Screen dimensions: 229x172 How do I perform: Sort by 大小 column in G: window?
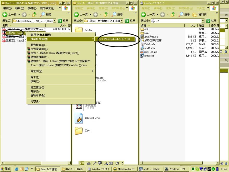[191, 25]
